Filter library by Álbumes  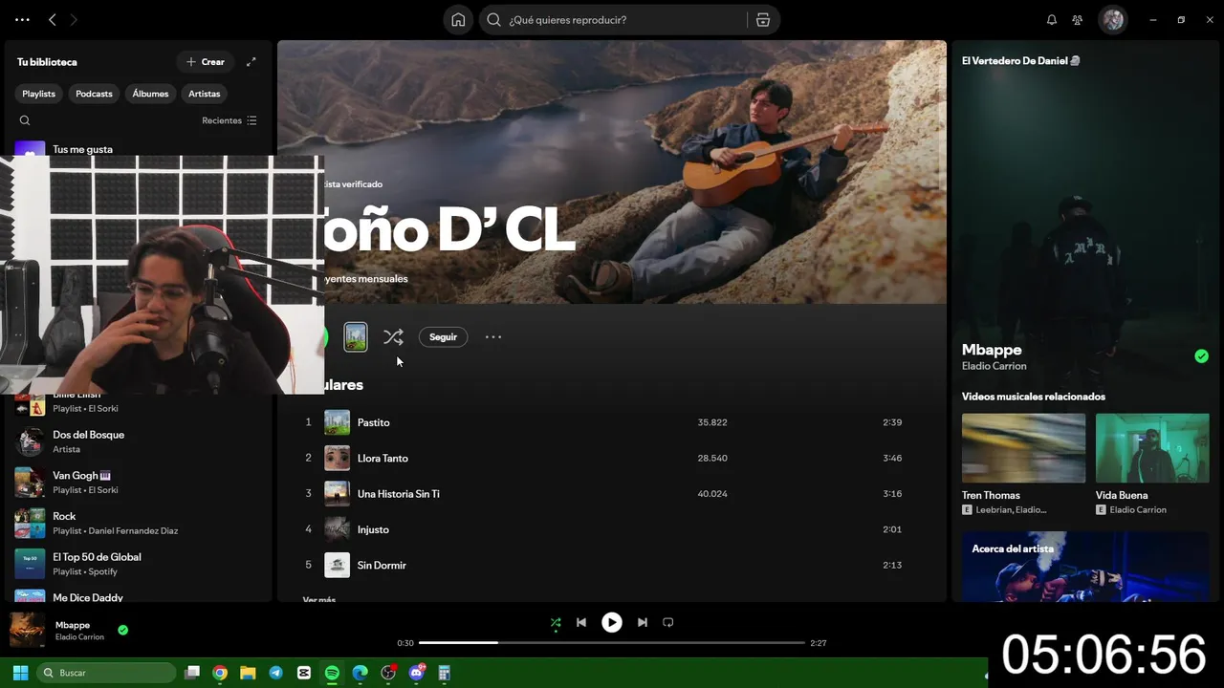click(150, 94)
